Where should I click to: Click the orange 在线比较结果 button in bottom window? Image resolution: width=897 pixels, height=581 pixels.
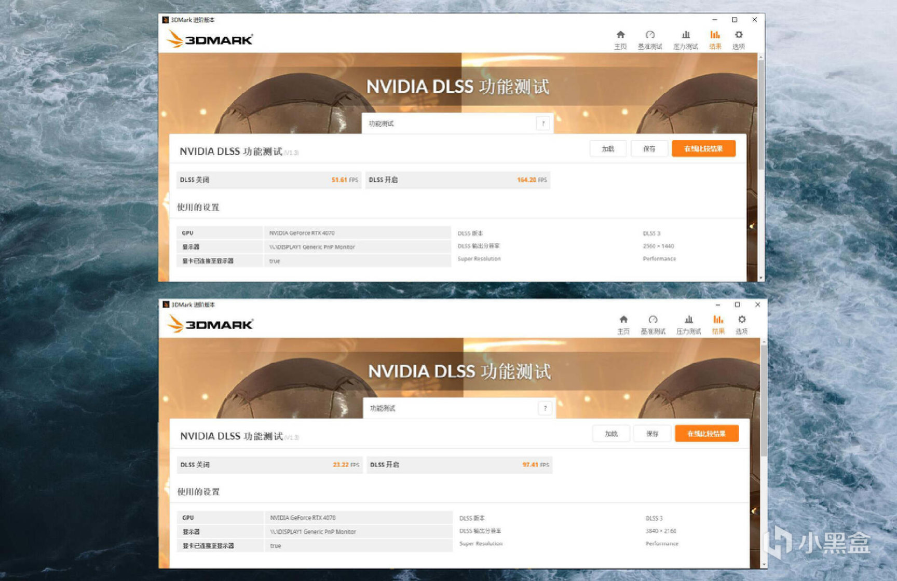tap(707, 433)
